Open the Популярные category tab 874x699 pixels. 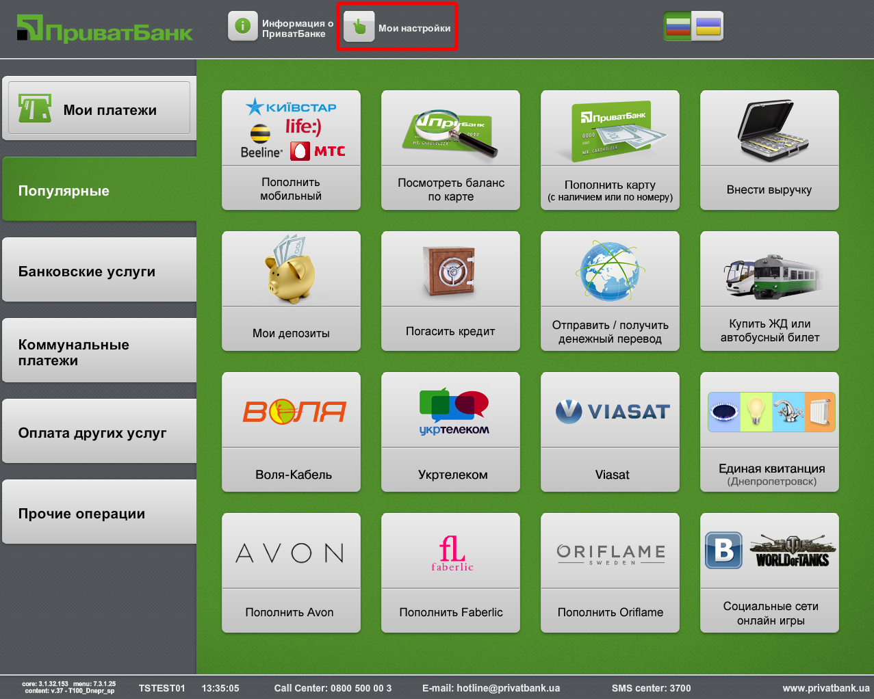99,189
